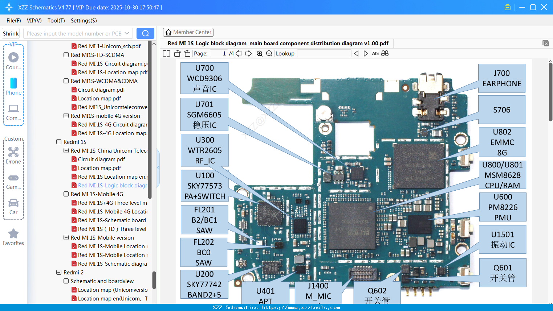The image size is (553, 311).
Task: Toggle the Abi whole-word search option
Action: click(375, 53)
